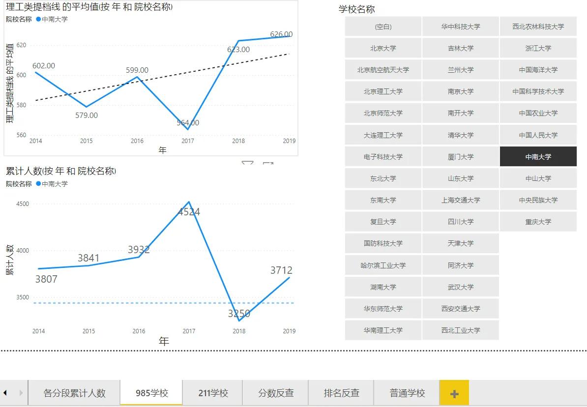Choose 吉林大学 in the school slicer

pos(461,48)
